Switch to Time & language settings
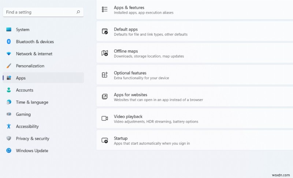Screen dimensions: 293x178 coord(32,102)
